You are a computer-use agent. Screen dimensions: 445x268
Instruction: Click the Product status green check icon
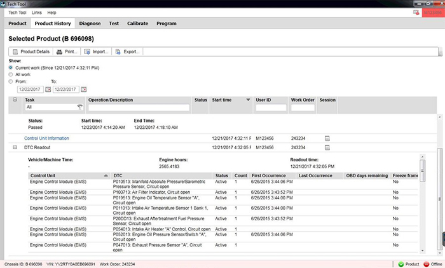coord(401,264)
